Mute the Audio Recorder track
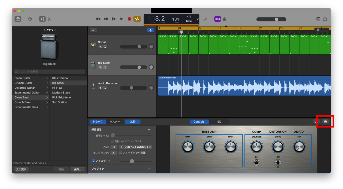The height and width of the screenshot is (189, 343). pos(101,88)
